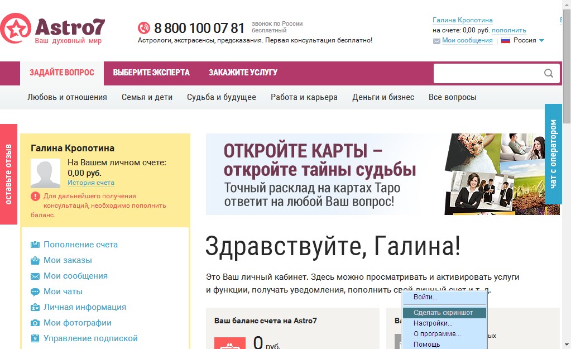
Task: Click the Здравствуйте, Галина! heading
Action: (333, 247)
